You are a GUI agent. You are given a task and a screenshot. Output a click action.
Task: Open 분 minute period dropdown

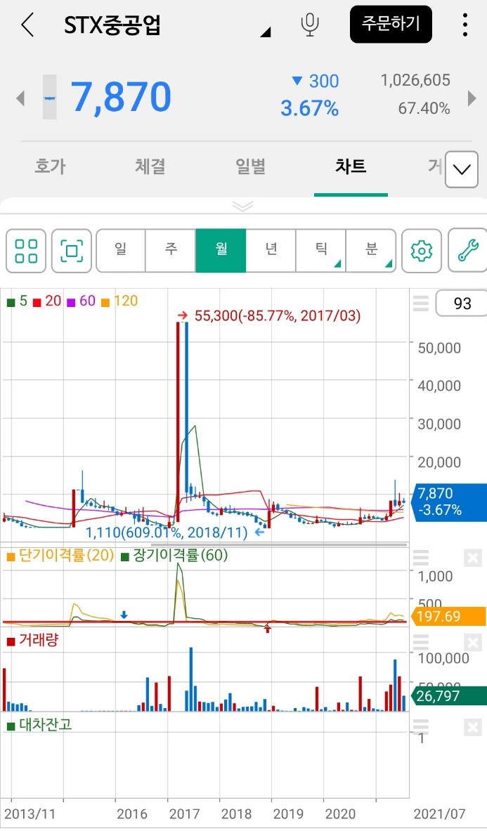tap(371, 251)
